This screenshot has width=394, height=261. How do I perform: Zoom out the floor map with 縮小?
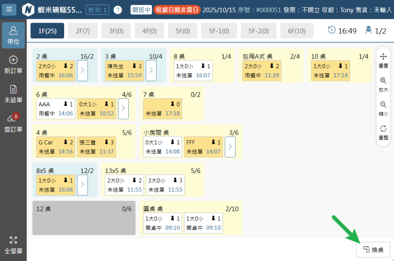coord(383,108)
